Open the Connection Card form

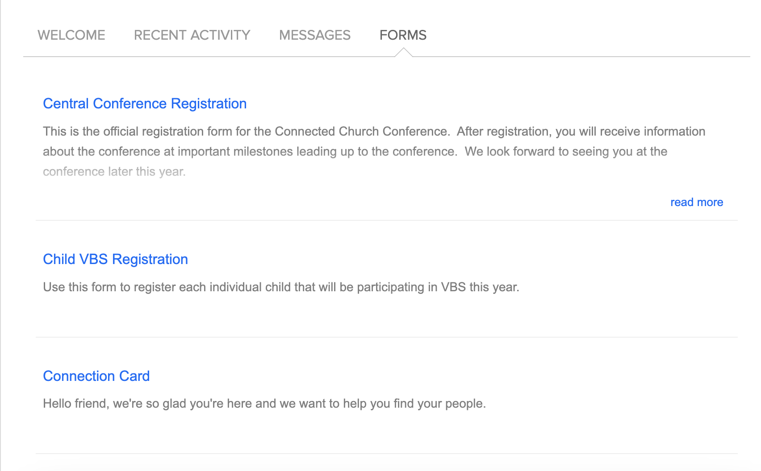click(96, 376)
